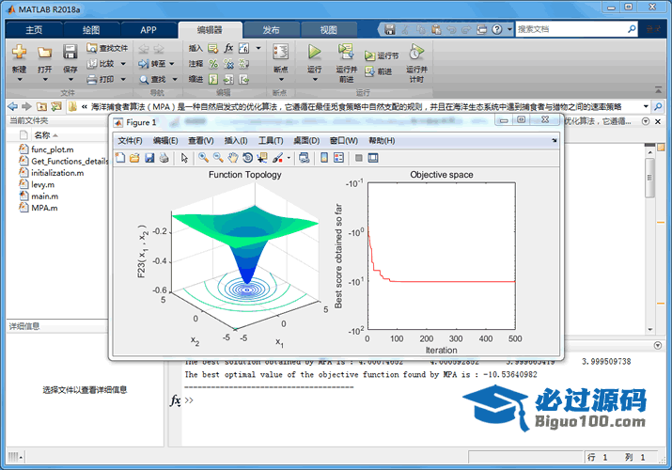Click the browse for folder icon

(x=56, y=106)
